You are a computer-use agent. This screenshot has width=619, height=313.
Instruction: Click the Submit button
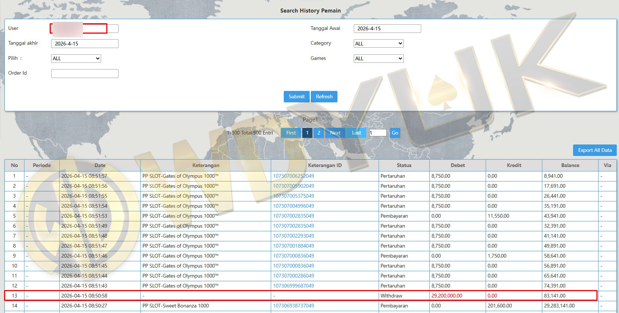pos(296,96)
